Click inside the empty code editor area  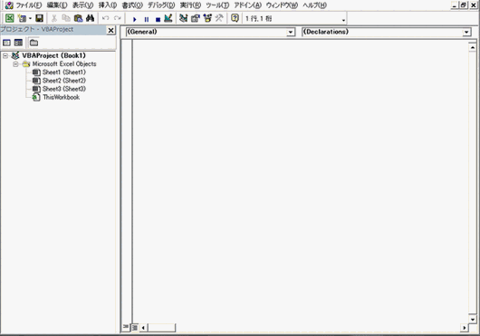(300, 180)
